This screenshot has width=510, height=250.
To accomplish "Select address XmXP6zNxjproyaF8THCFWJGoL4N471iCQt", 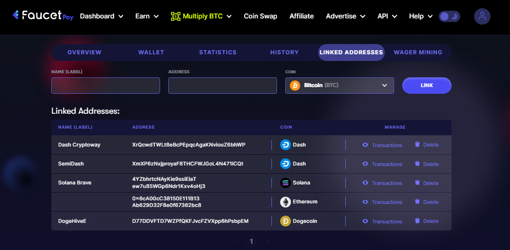I will (x=188, y=163).
